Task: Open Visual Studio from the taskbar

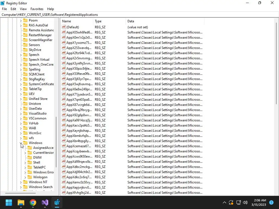Action: [45, 202]
